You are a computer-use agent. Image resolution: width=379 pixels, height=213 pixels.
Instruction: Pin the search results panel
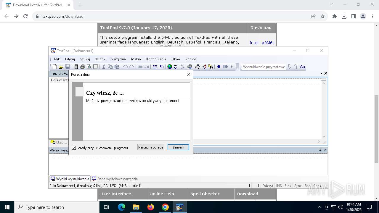320,150
